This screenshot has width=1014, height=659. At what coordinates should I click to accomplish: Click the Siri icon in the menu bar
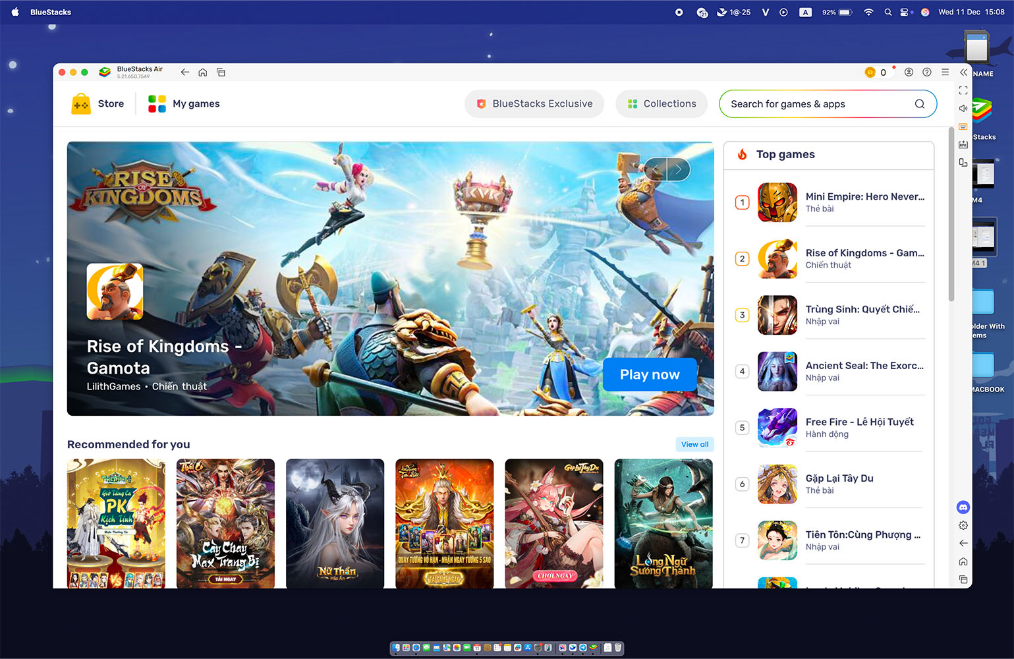[925, 12]
